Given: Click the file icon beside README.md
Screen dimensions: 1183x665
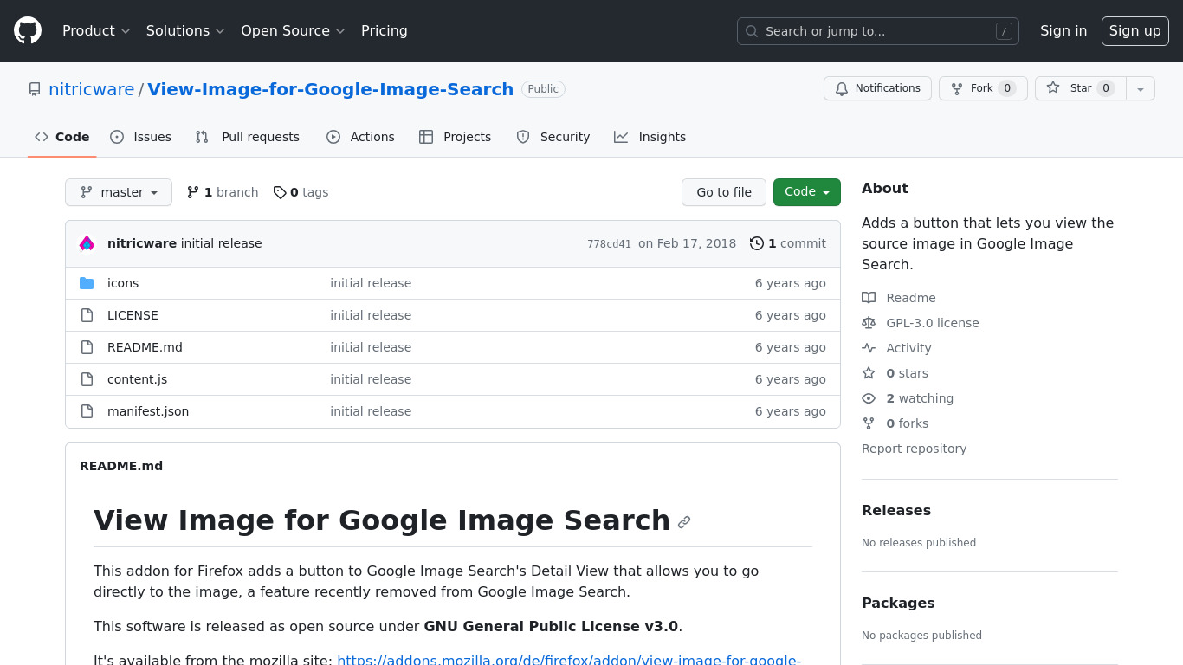Looking at the screenshot, I should pos(87,347).
